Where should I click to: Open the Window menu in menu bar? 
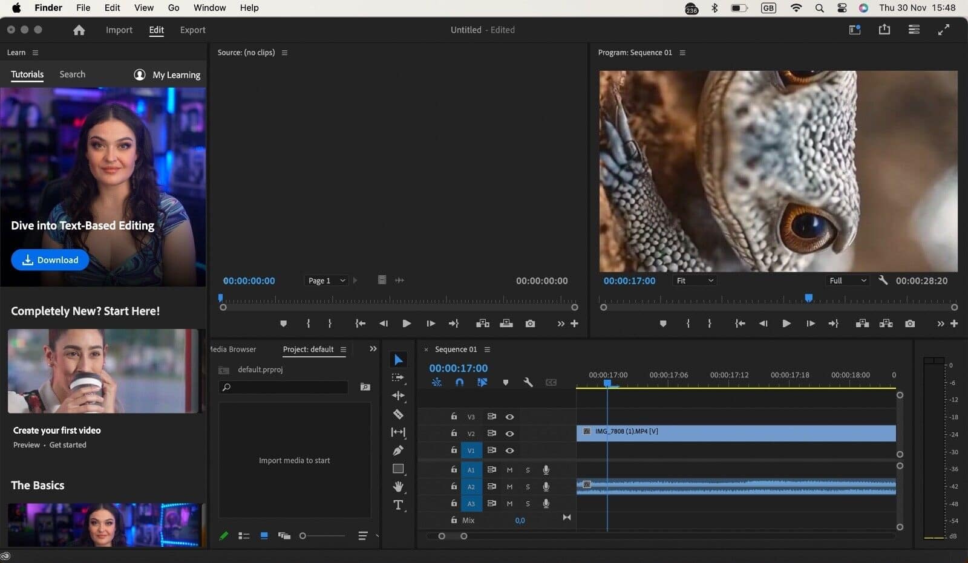tap(209, 8)
